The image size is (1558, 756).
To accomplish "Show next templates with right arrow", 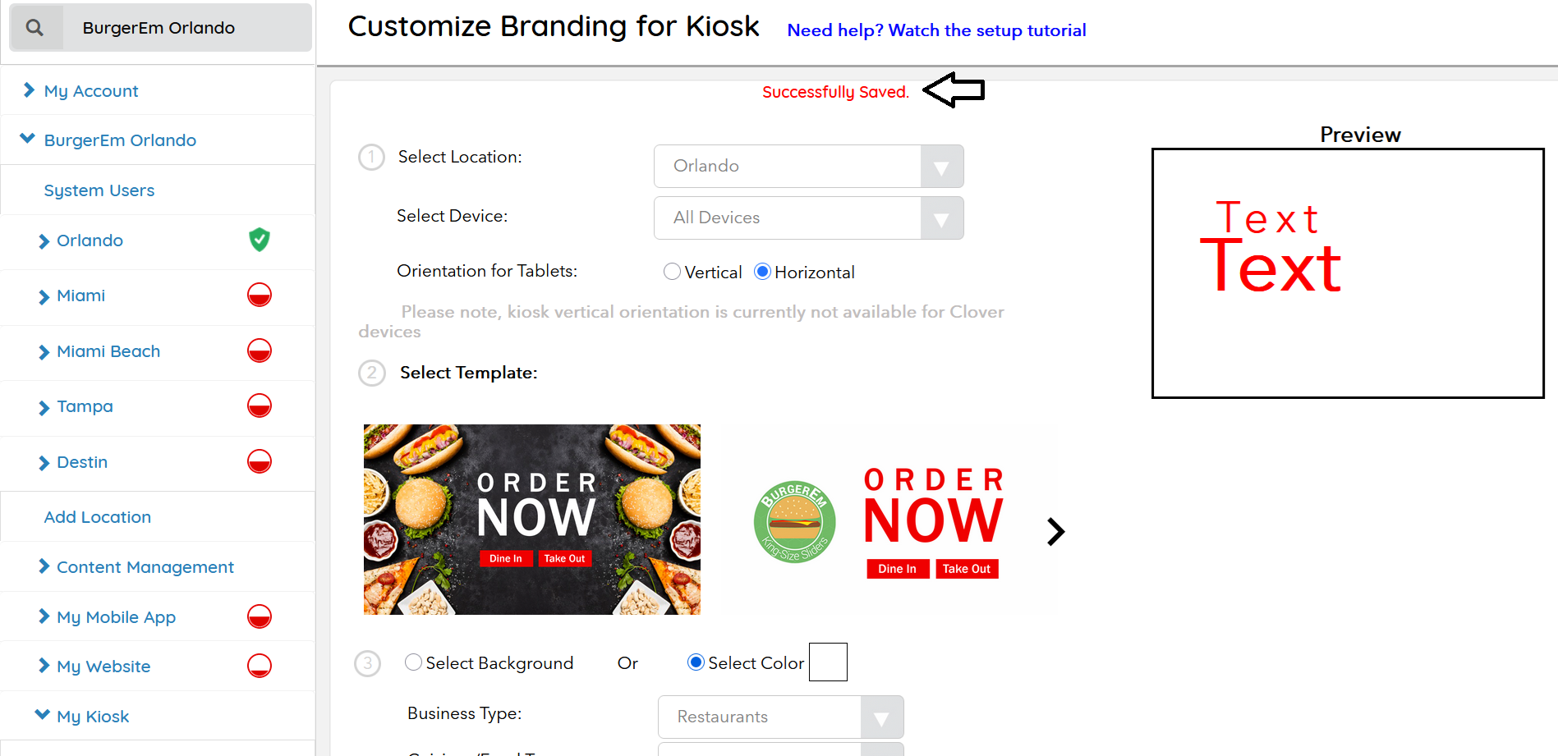I will (1055, 532).
